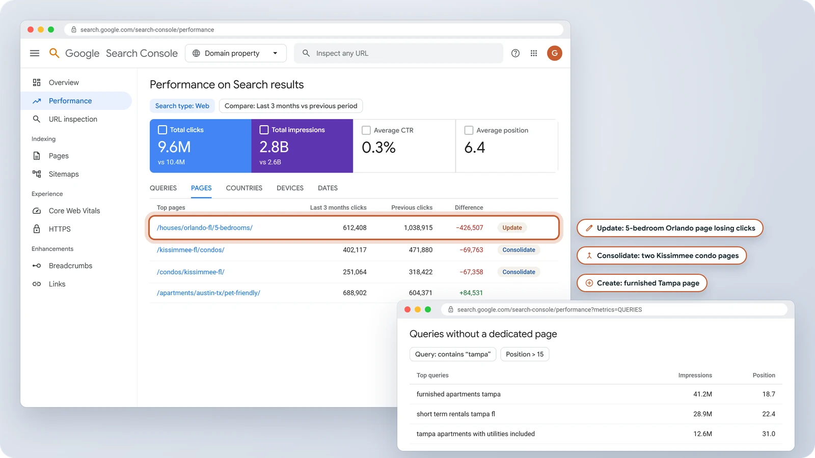Viewport: 815px width, 458px height.
Task: Open the /kissimmee-fl/condos/ page link
Action: [x=191, y=250]
